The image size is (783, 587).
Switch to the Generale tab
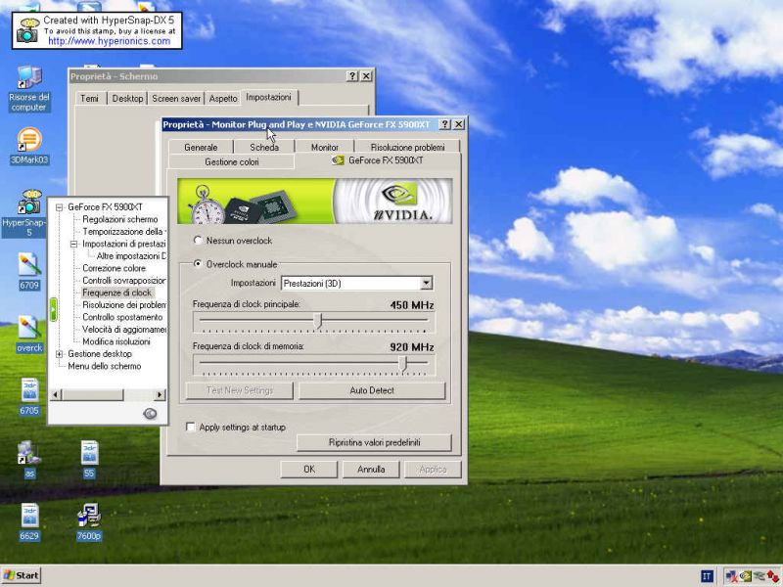pyautogui.click(x=201, y=147)
